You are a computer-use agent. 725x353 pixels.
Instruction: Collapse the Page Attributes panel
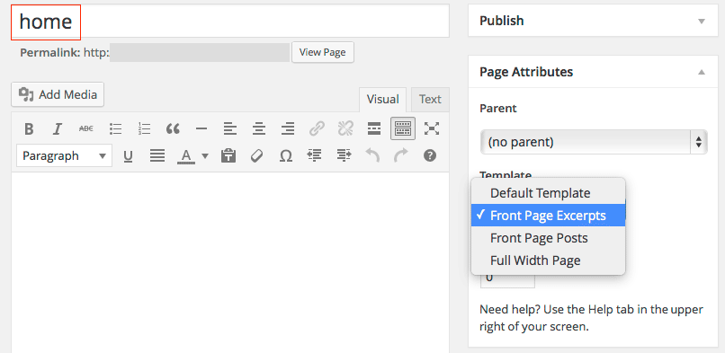pos(702,72)
